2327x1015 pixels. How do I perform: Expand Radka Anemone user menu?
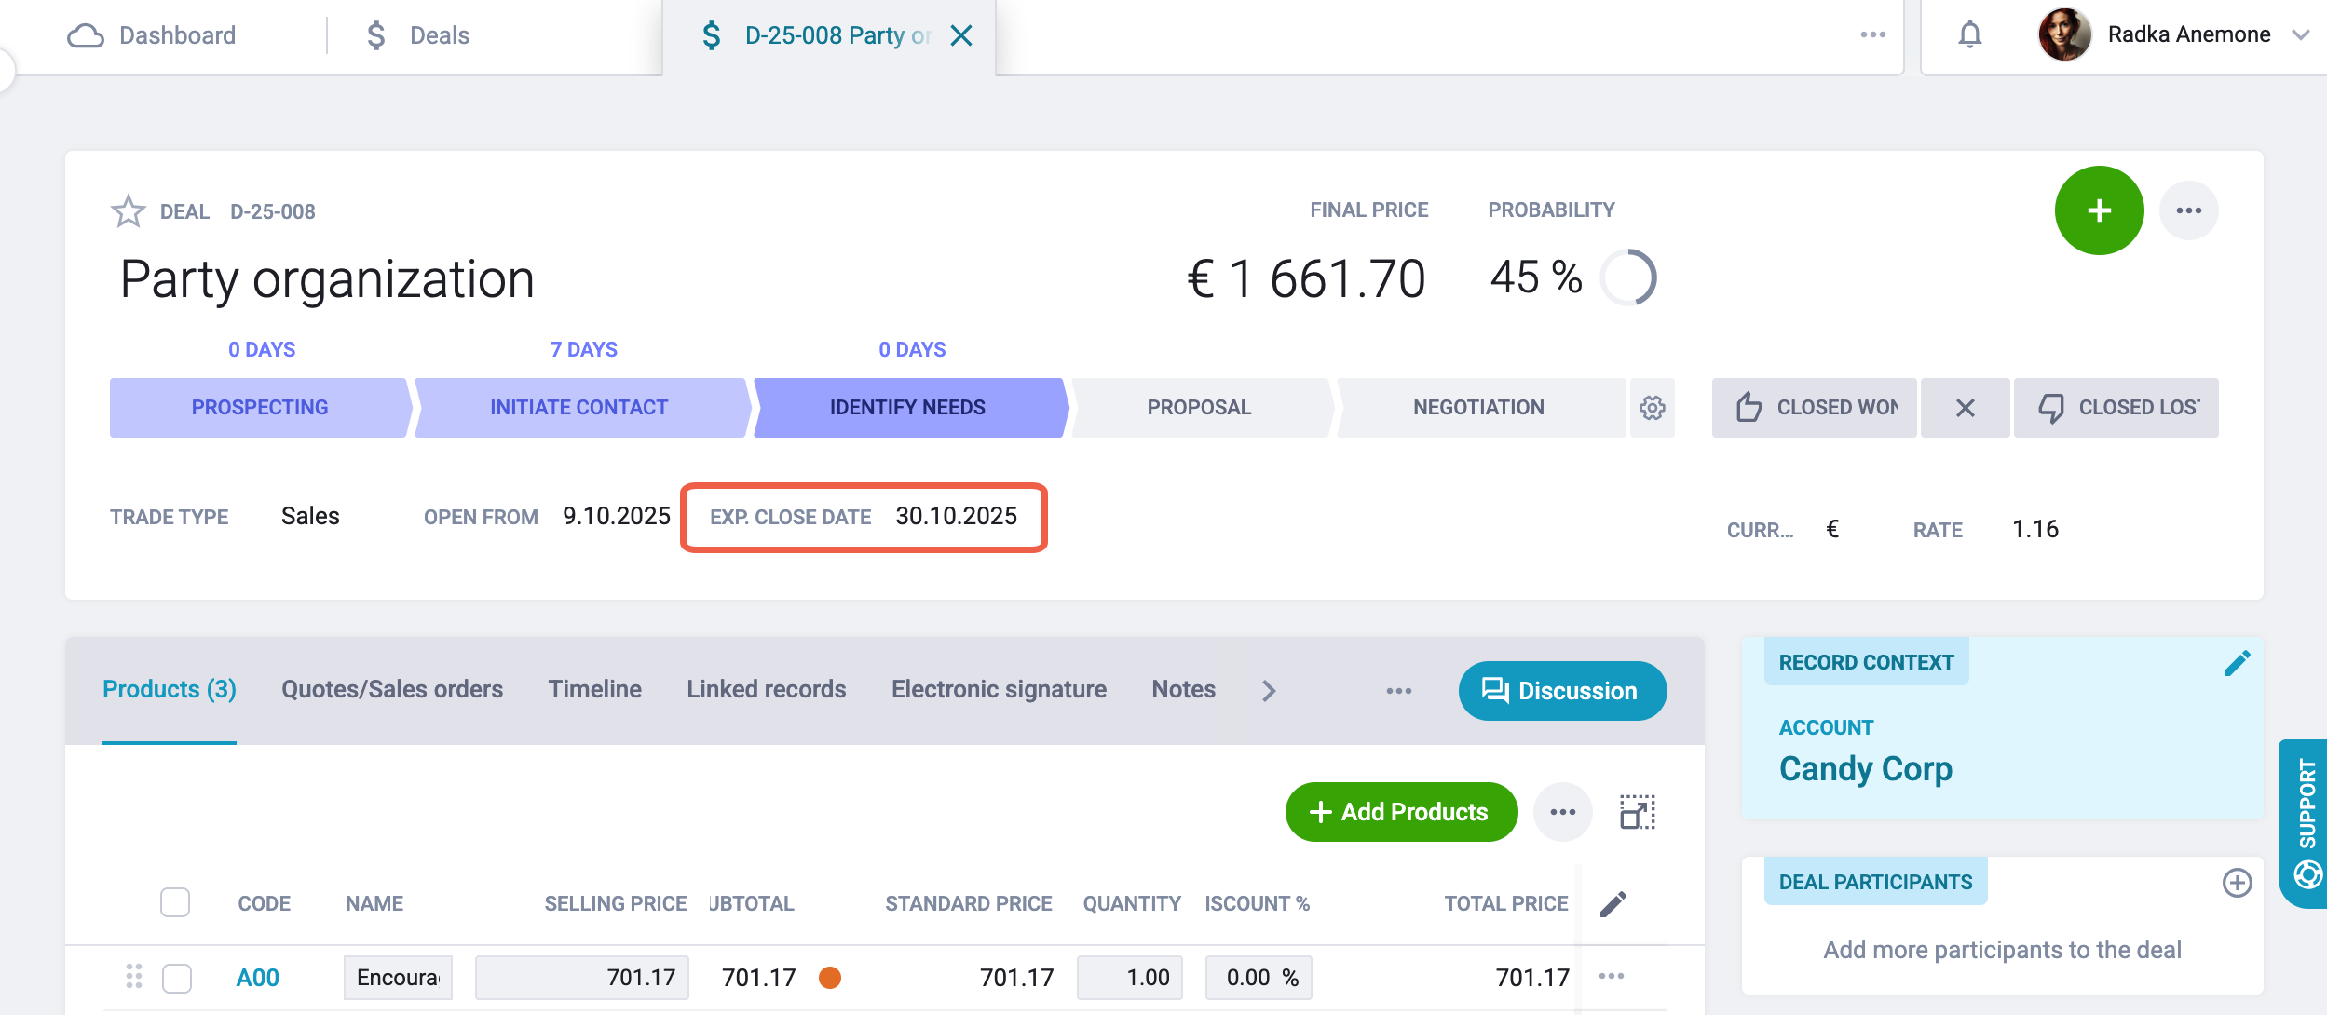[2301, 35]
